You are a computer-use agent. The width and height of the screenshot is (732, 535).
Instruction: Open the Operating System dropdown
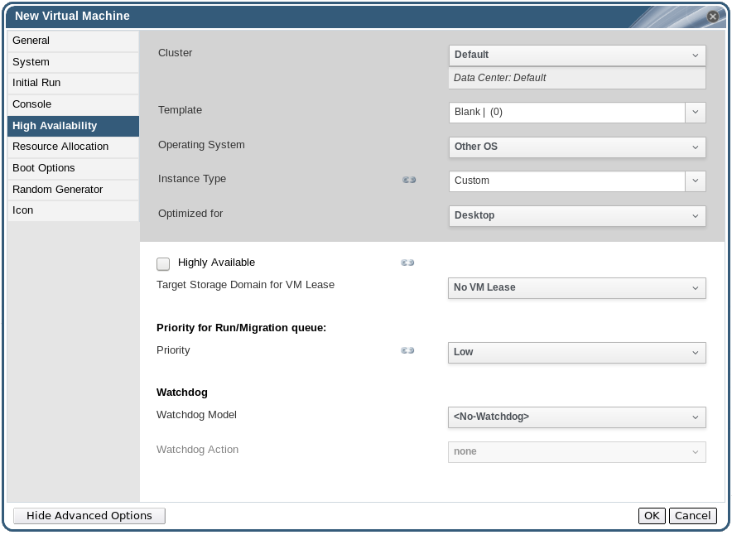pyautogui.click(x=576, y=147)
